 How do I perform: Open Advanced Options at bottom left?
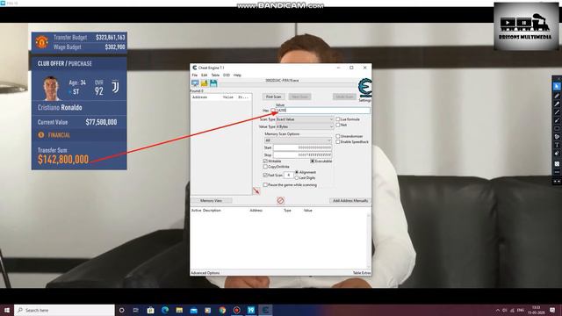point(205,273)
